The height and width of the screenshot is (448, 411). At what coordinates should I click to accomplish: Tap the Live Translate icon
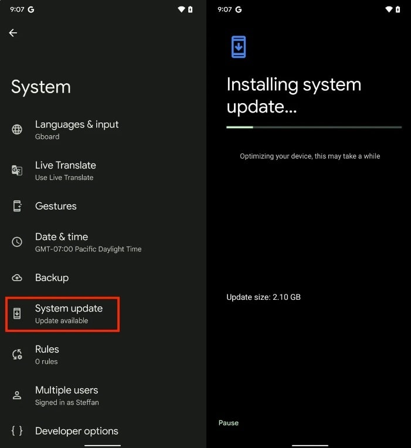17,170
